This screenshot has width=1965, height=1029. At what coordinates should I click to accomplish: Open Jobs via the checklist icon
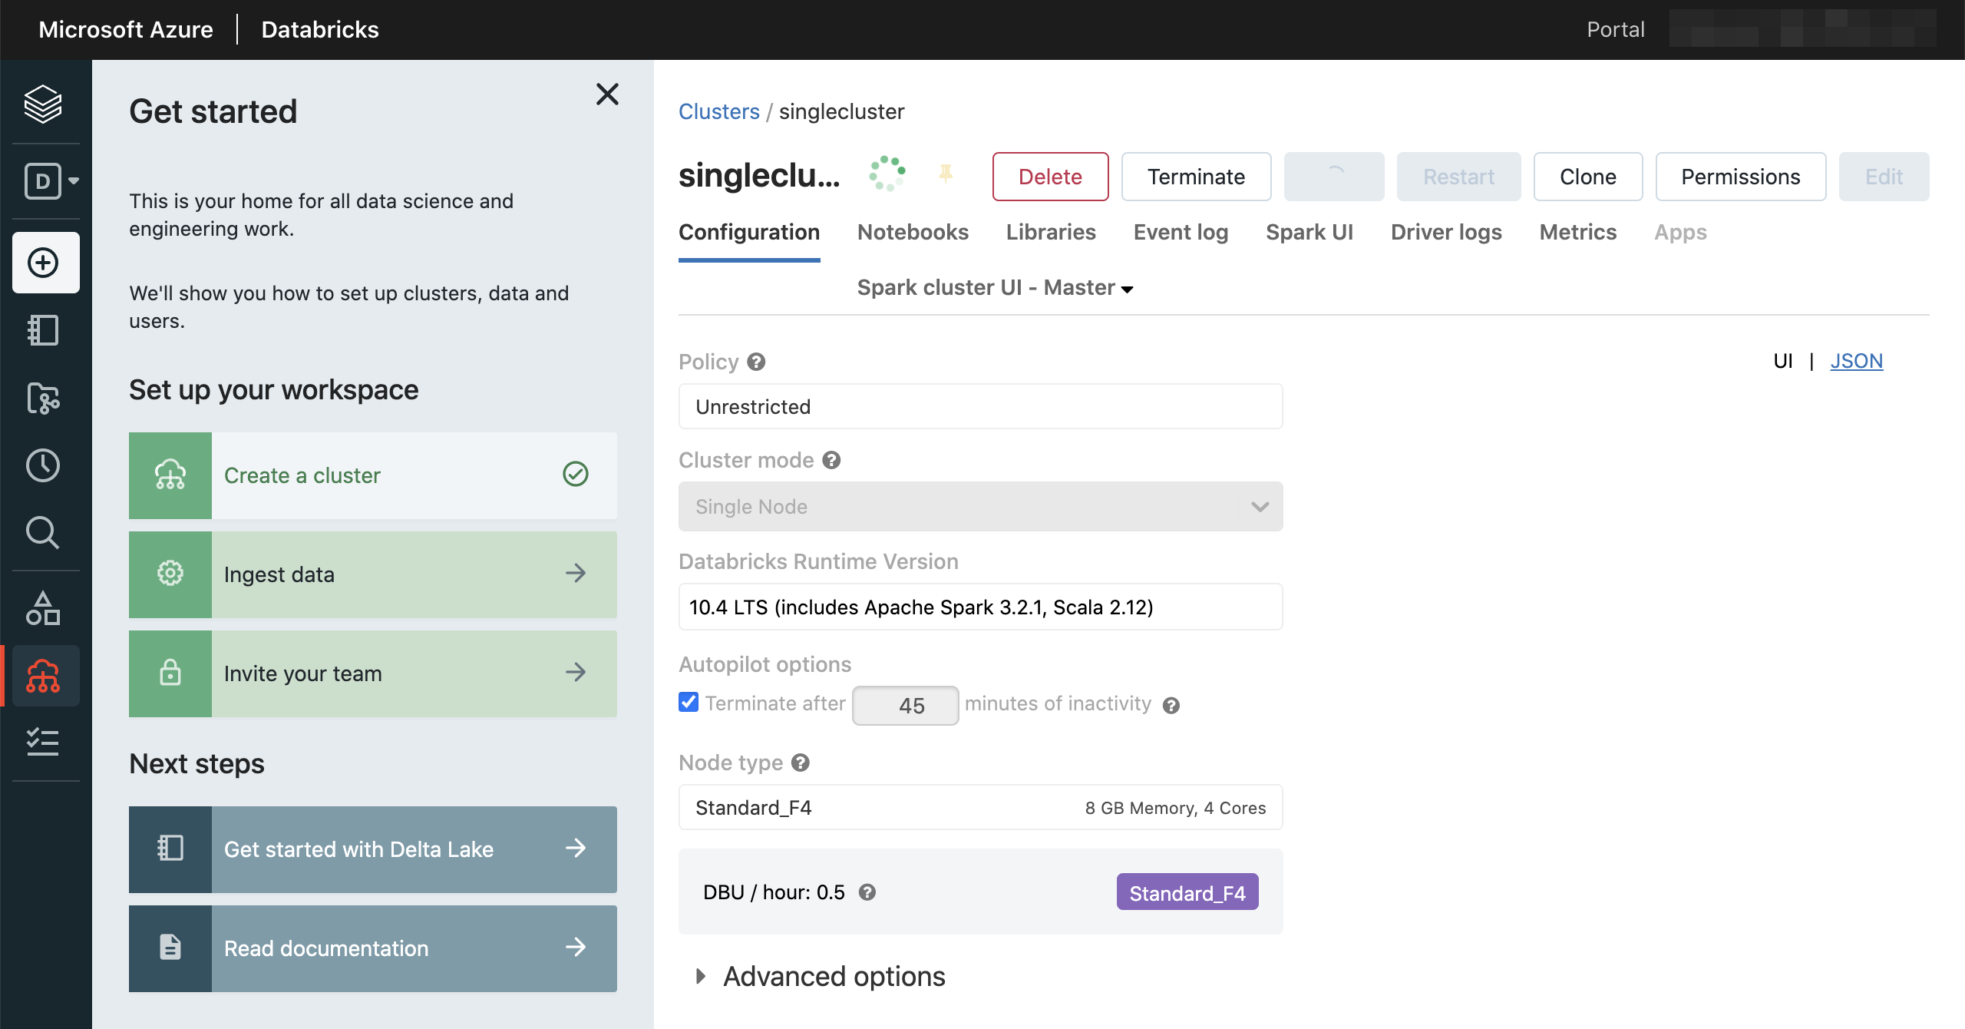point(45,742)
